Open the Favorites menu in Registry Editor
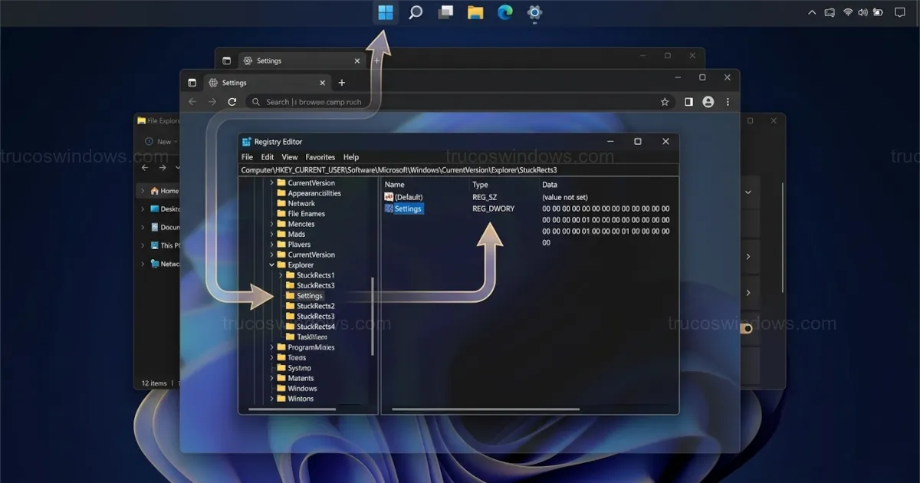 (x=320, y=157)
